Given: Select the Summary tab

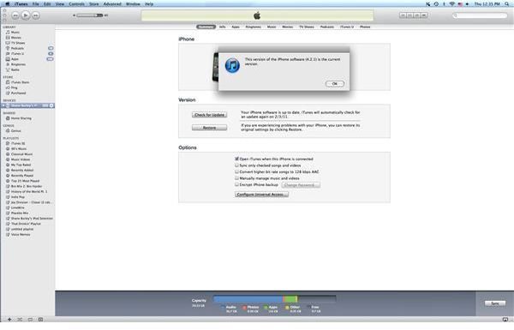Looking at the screenshot, I should pyautogui.click(x=206, y=27).
